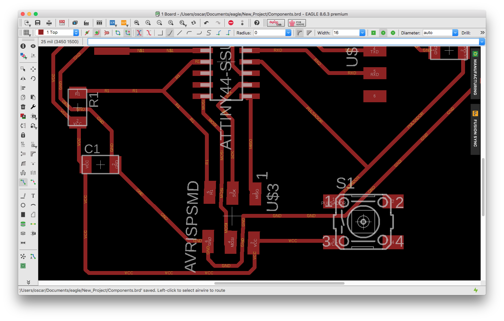The height and width of the screenshot is (321, 504).
Task: Expand the Radius dropdown
Action: point(288,33)
